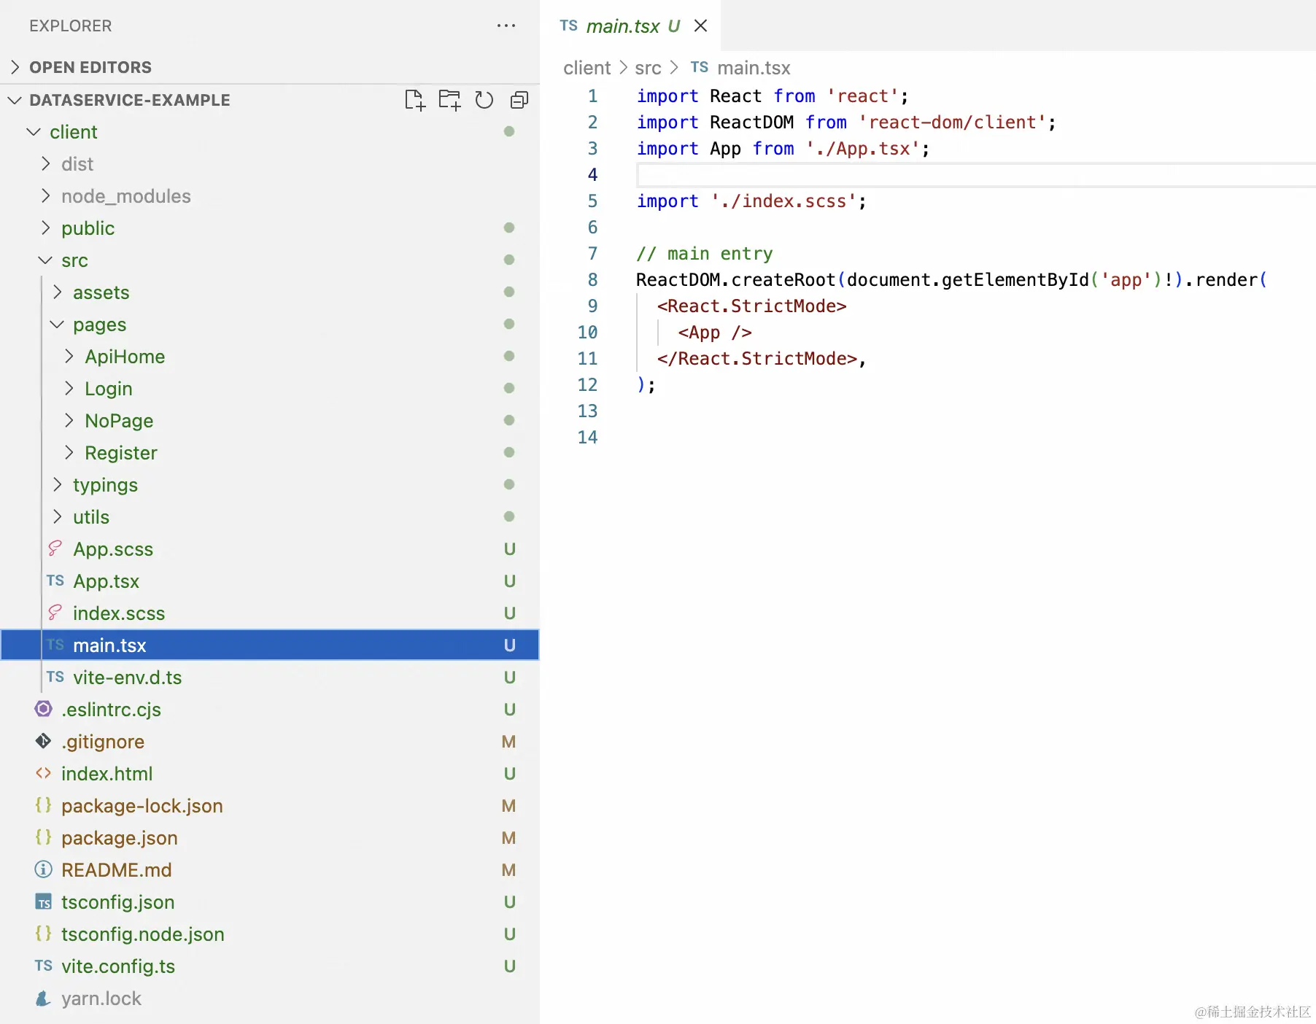Viewport: 1316px width, 1024px height.
Task: Click the TS icon in main.tsx tab
Action: [569, 26]
